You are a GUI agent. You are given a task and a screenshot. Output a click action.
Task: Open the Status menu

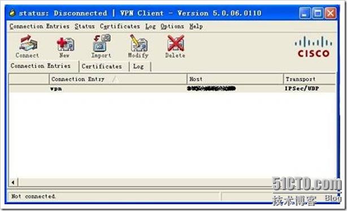click(85, 27)
